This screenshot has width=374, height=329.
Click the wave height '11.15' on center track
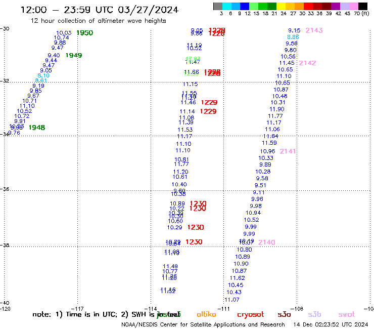pyautogui.click(x=191, y=84)
